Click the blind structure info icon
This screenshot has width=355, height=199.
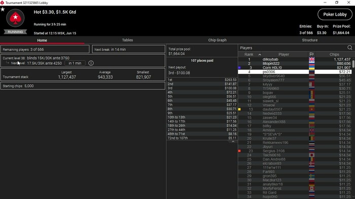pyautogui.click(x=91, y=63)
